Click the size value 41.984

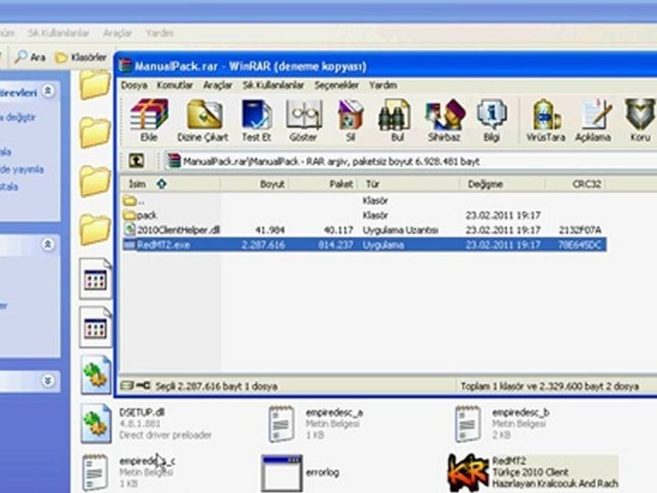270,230
